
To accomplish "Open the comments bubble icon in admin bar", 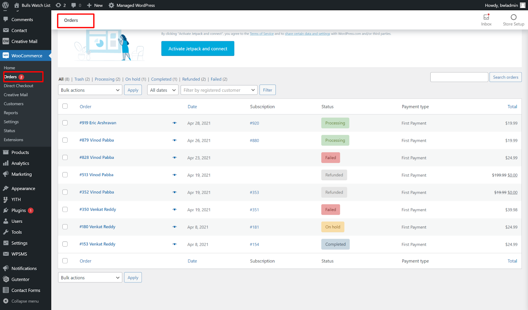I will (x=74, y=5).
